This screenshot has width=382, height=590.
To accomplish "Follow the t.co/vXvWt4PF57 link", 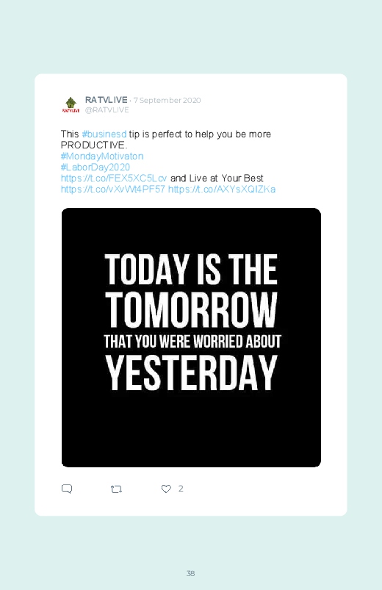I will point(113,189).
